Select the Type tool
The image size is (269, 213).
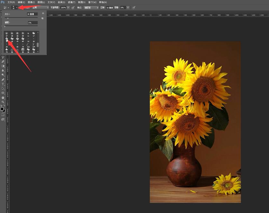[x=3, y=84]
